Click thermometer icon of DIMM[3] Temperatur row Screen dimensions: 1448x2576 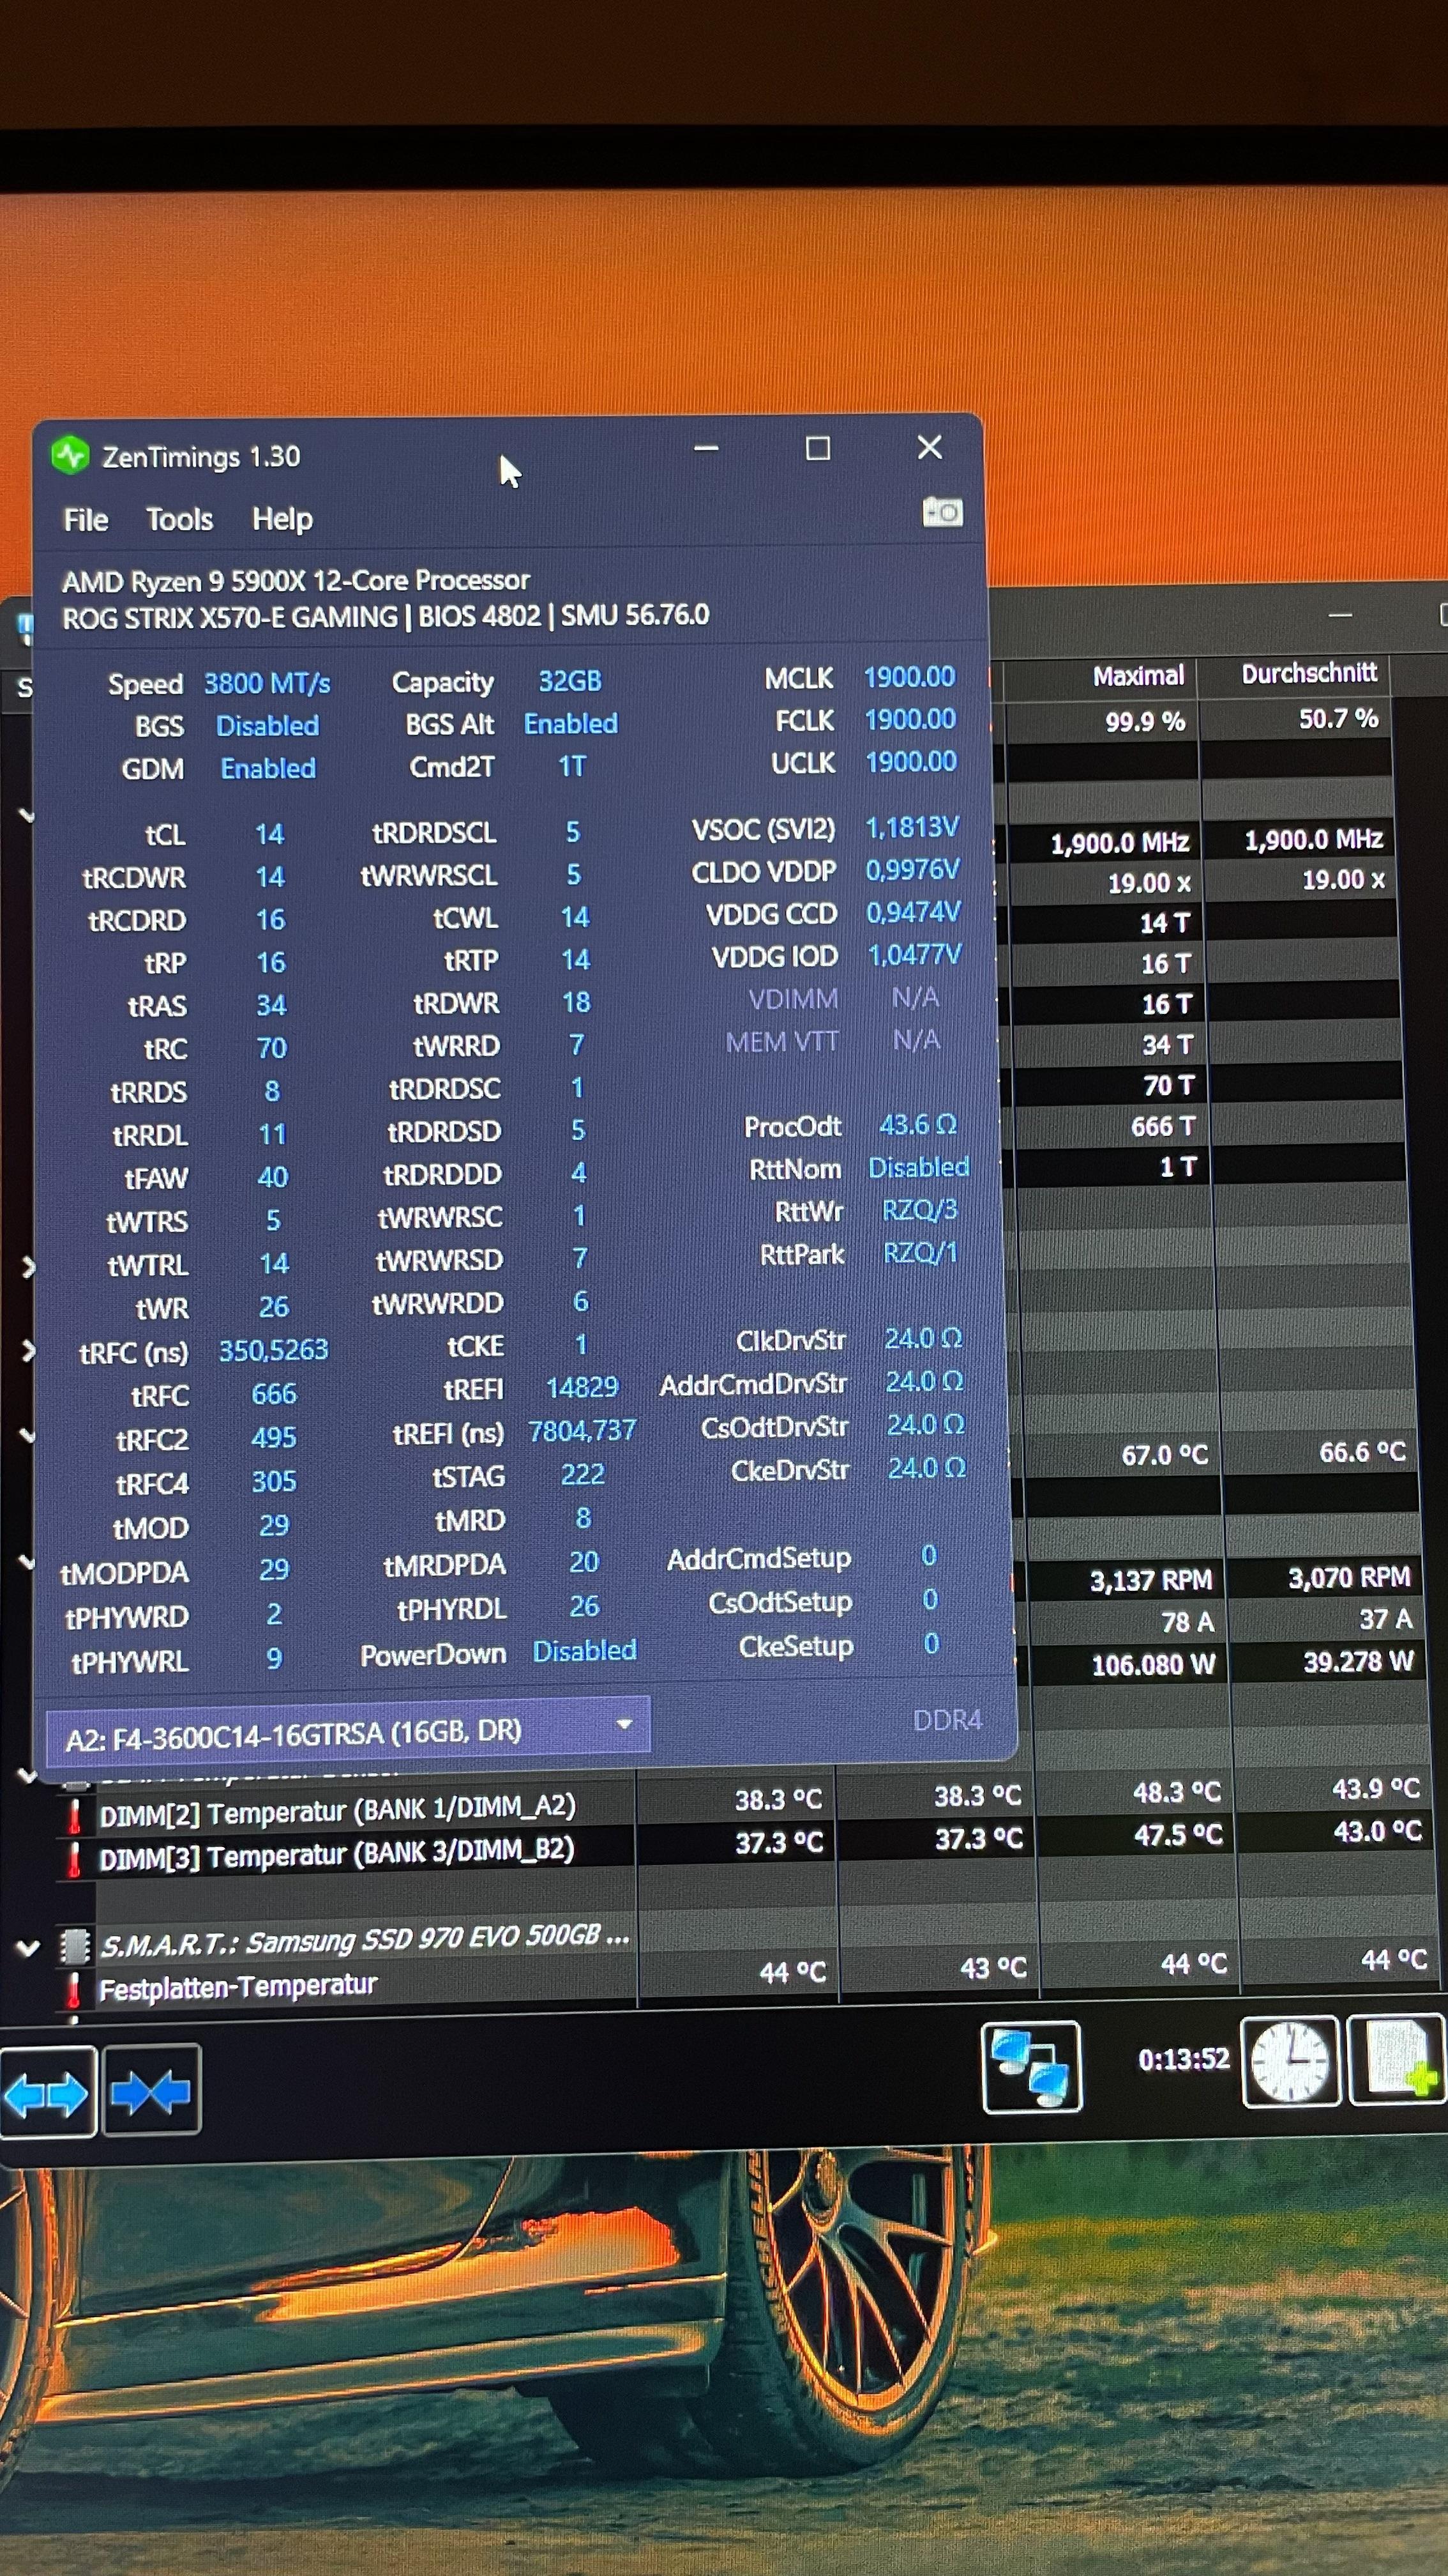click(74, 1859)
